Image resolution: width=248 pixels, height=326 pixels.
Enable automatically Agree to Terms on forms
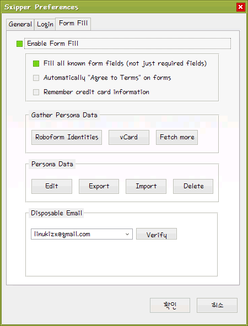click(x=36, y=78)
